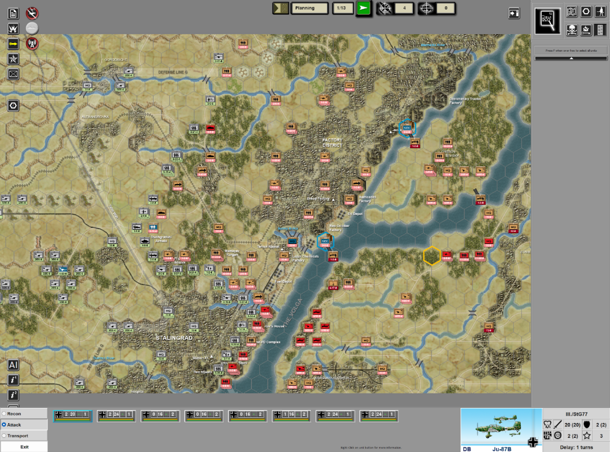The height and width of the screenshot is (452, 610).
Task: Click the side panel toggle arrow icon
Action: point(514,14)
